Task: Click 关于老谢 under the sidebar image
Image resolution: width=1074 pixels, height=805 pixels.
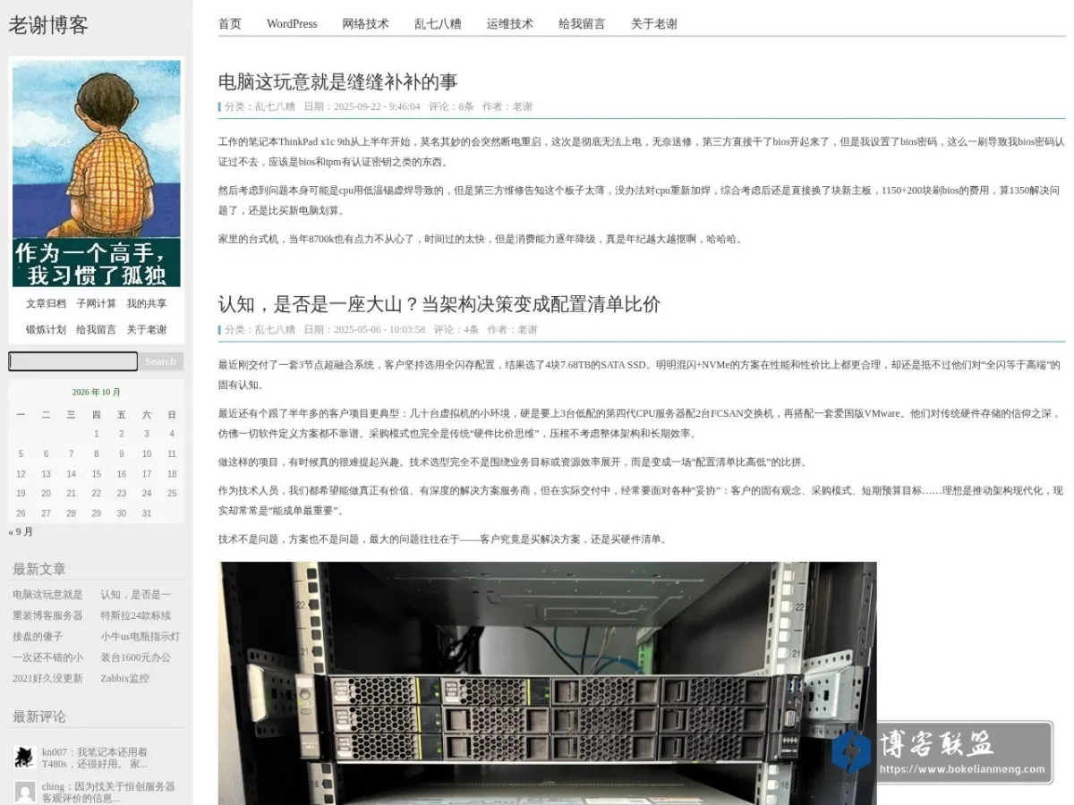Action: [x=146, y=330]
